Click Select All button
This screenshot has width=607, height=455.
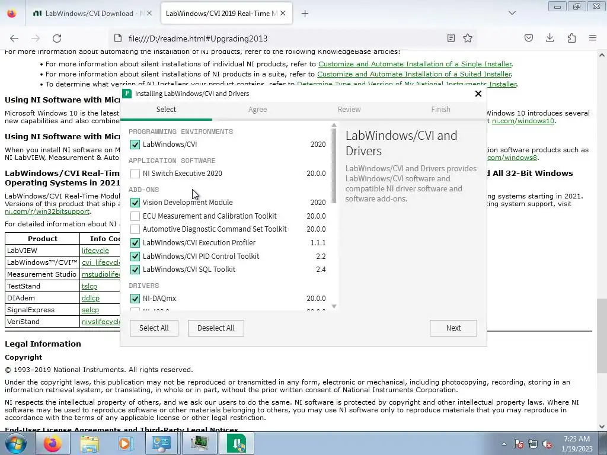point(154,328)
